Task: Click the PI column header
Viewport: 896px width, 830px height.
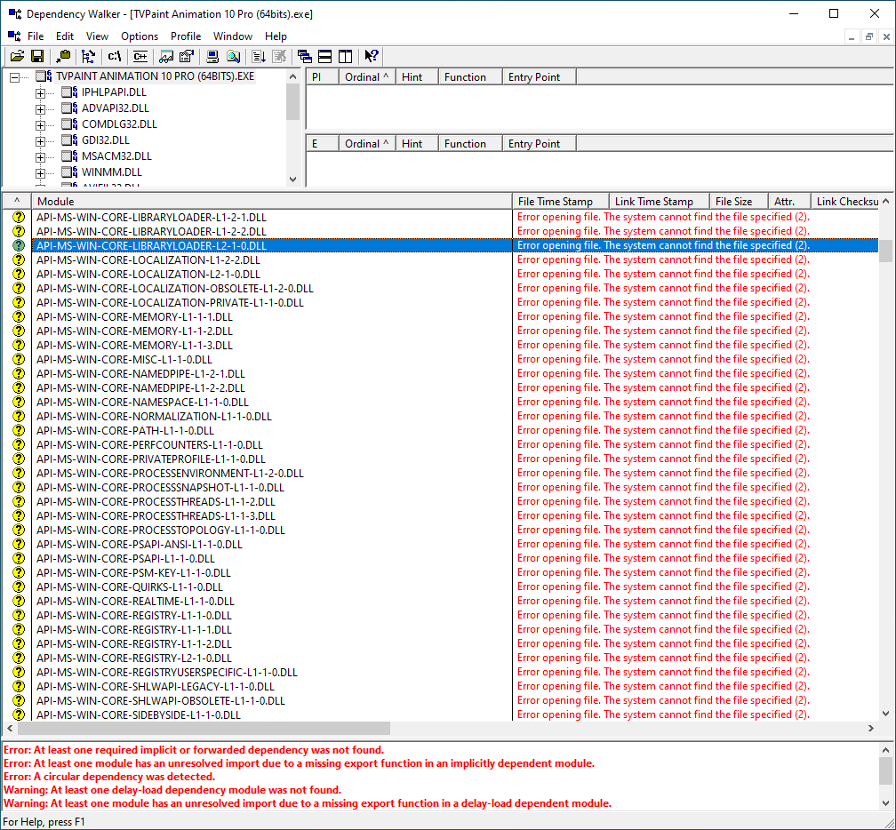Action: (323, 77)
